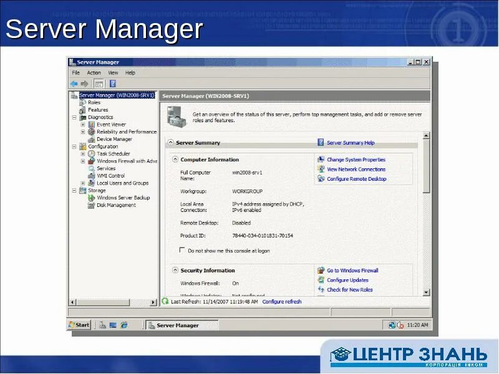This screenshot has width=499, height=374.
Task: Collapse the Computer Information section
Action: [175, 160]
